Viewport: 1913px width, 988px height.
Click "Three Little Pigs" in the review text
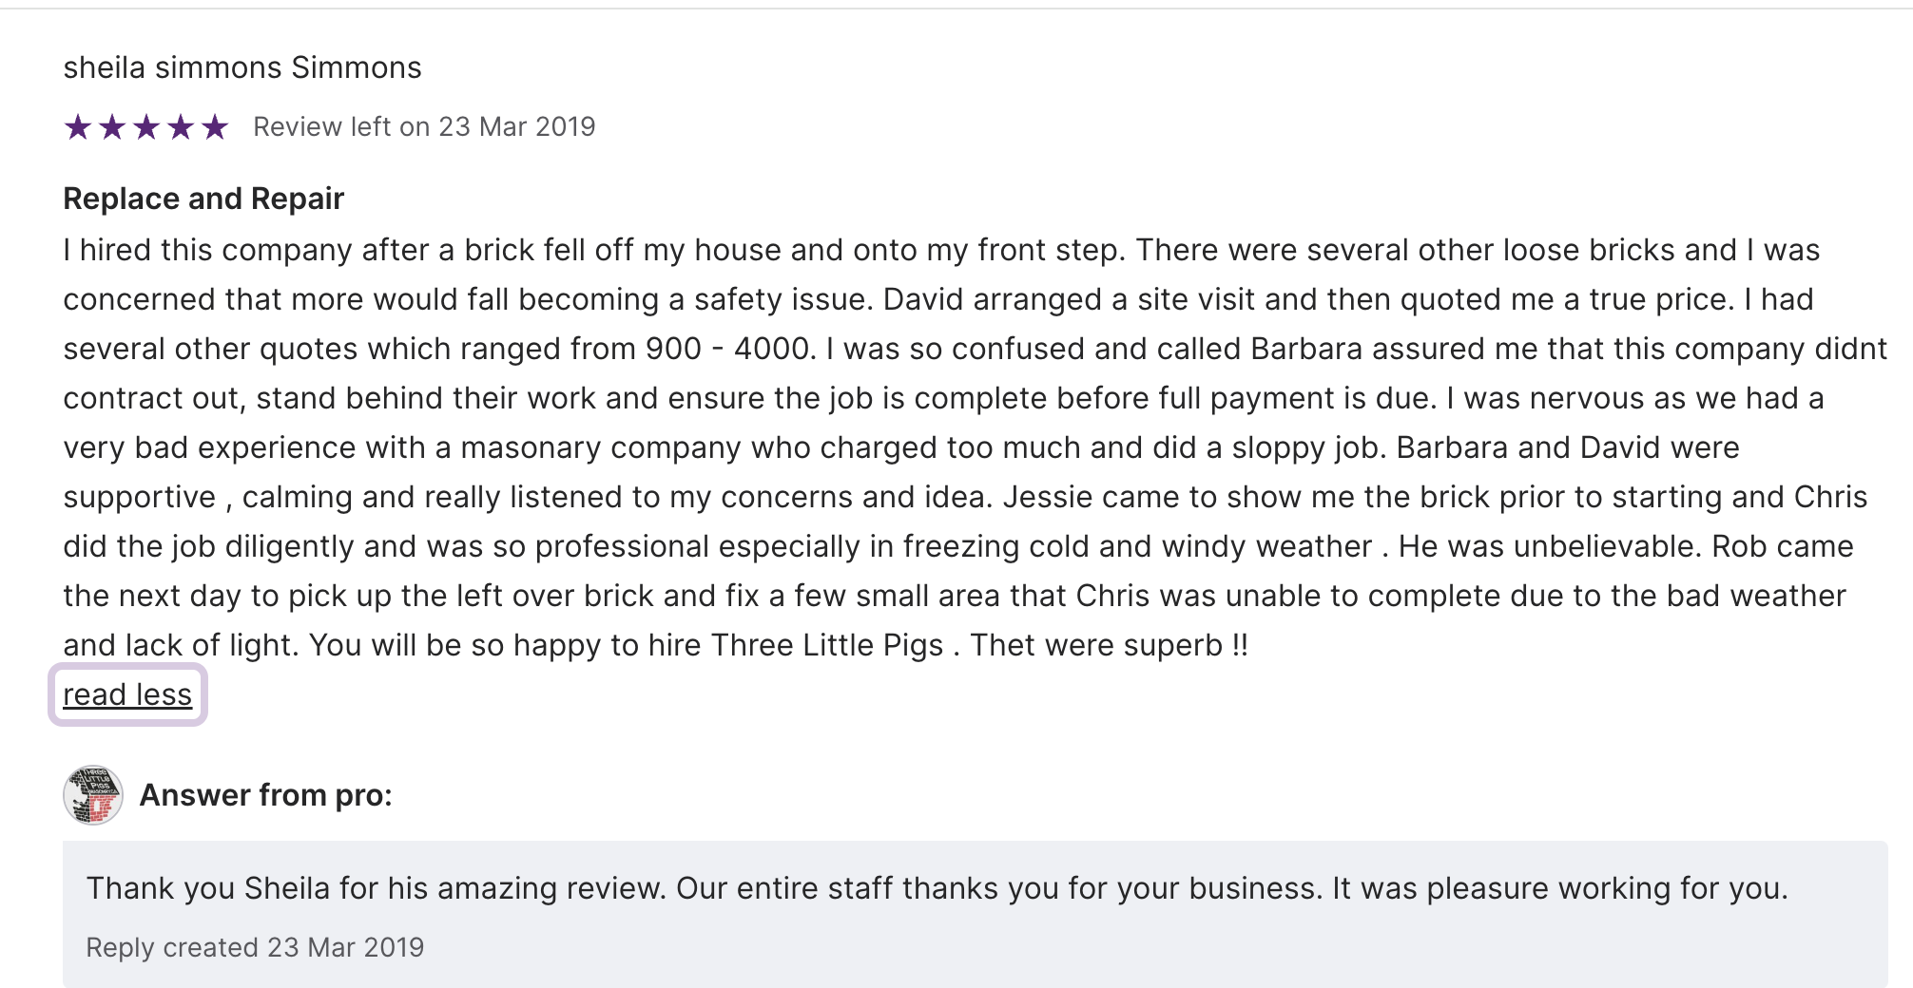click(x=826, y=645)
